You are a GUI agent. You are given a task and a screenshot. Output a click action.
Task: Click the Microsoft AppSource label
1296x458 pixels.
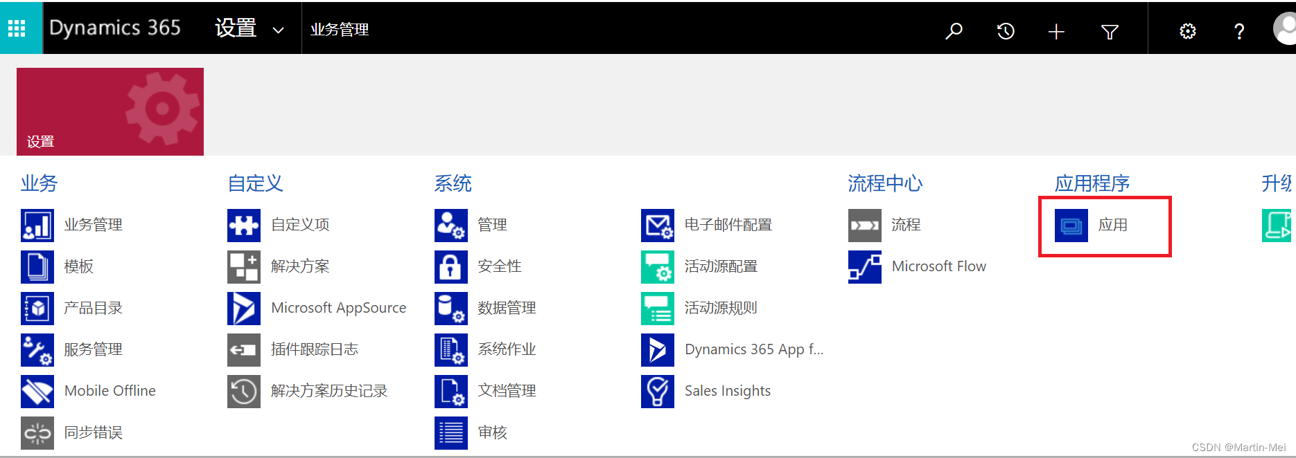pos(339,308)
